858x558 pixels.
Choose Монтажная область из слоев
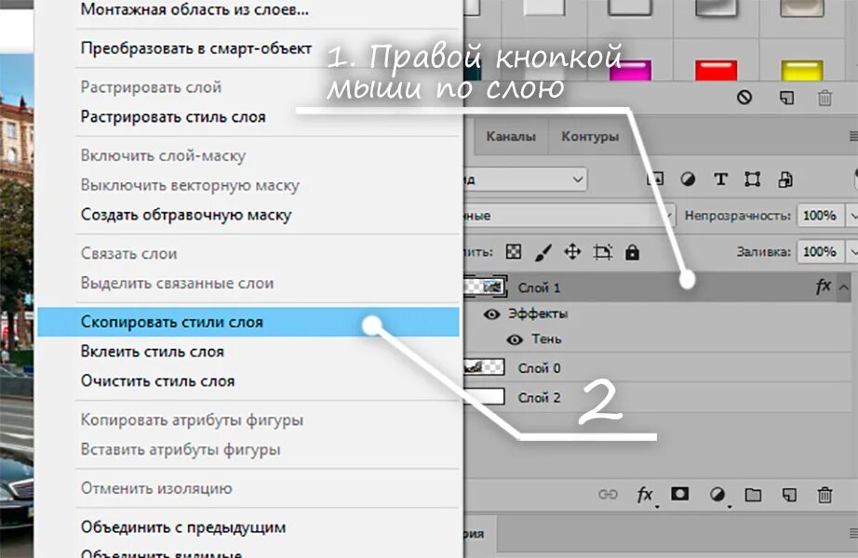pyautogui.click(x=248, y=10)
